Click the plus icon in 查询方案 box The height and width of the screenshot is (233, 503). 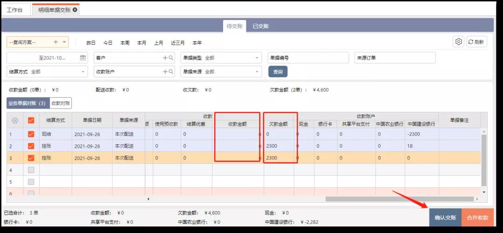pyautogui.click(x=56, y=42)
